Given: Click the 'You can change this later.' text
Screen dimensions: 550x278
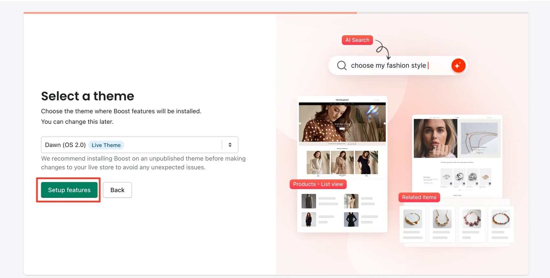Looking at the screenshot, I should [x=77, y=122].
